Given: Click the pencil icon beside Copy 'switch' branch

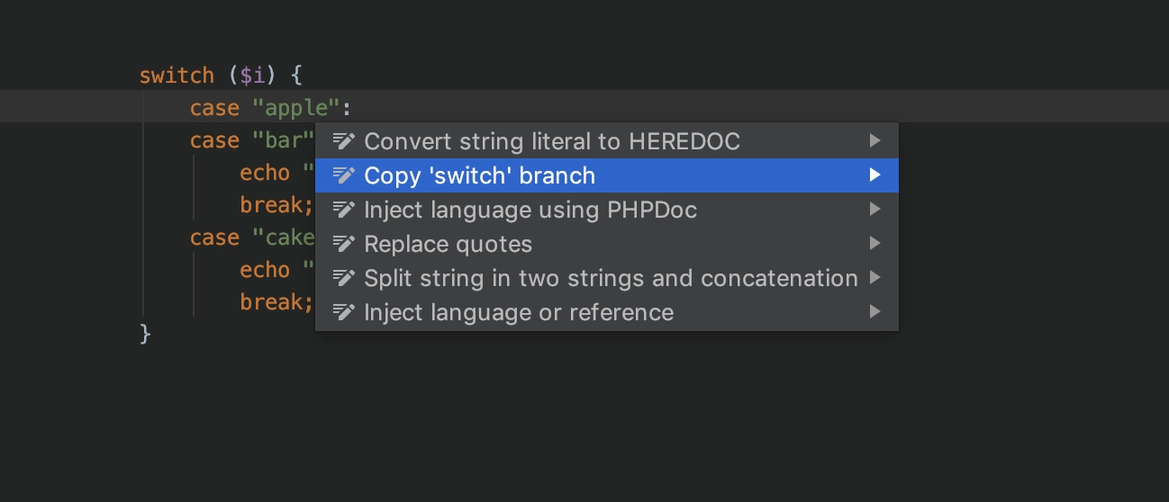Looking at the screenshot, I should pos(343,175).
